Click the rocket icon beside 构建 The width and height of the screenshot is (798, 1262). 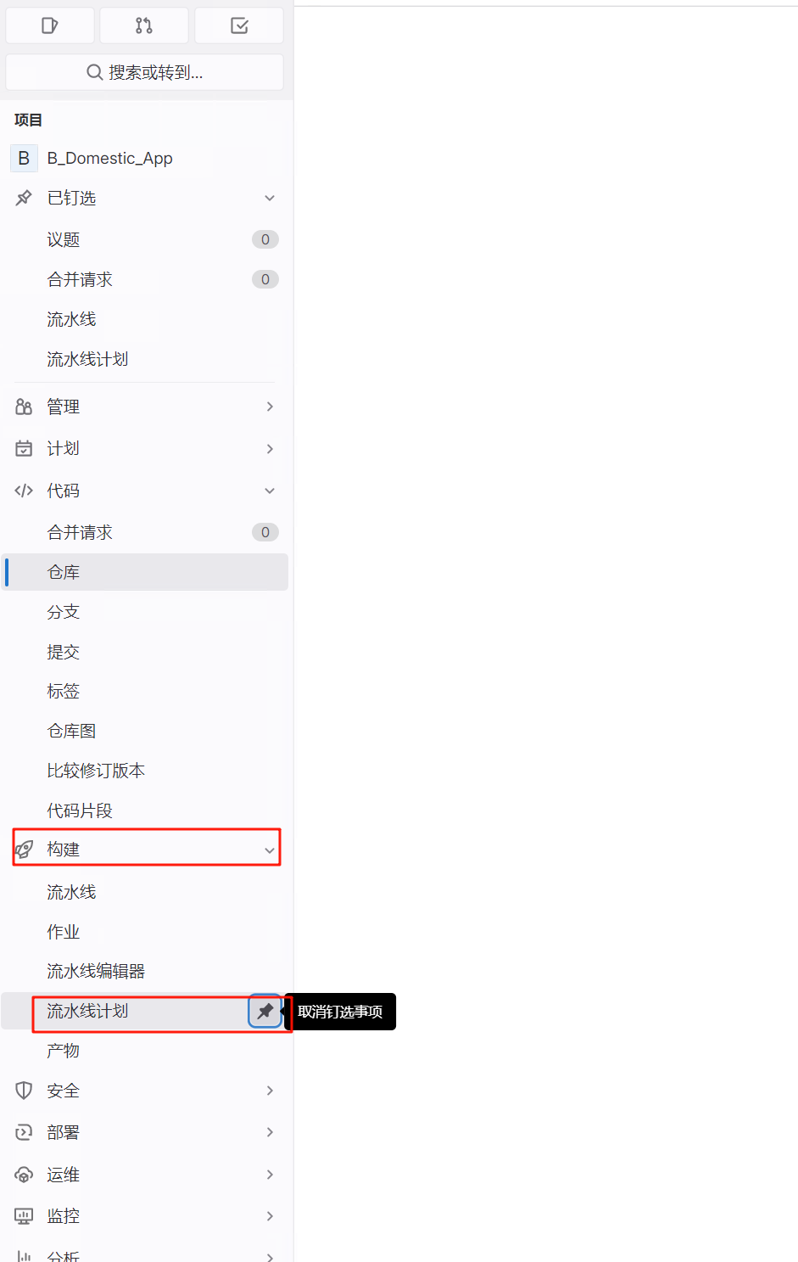click(x=24, y=850)
